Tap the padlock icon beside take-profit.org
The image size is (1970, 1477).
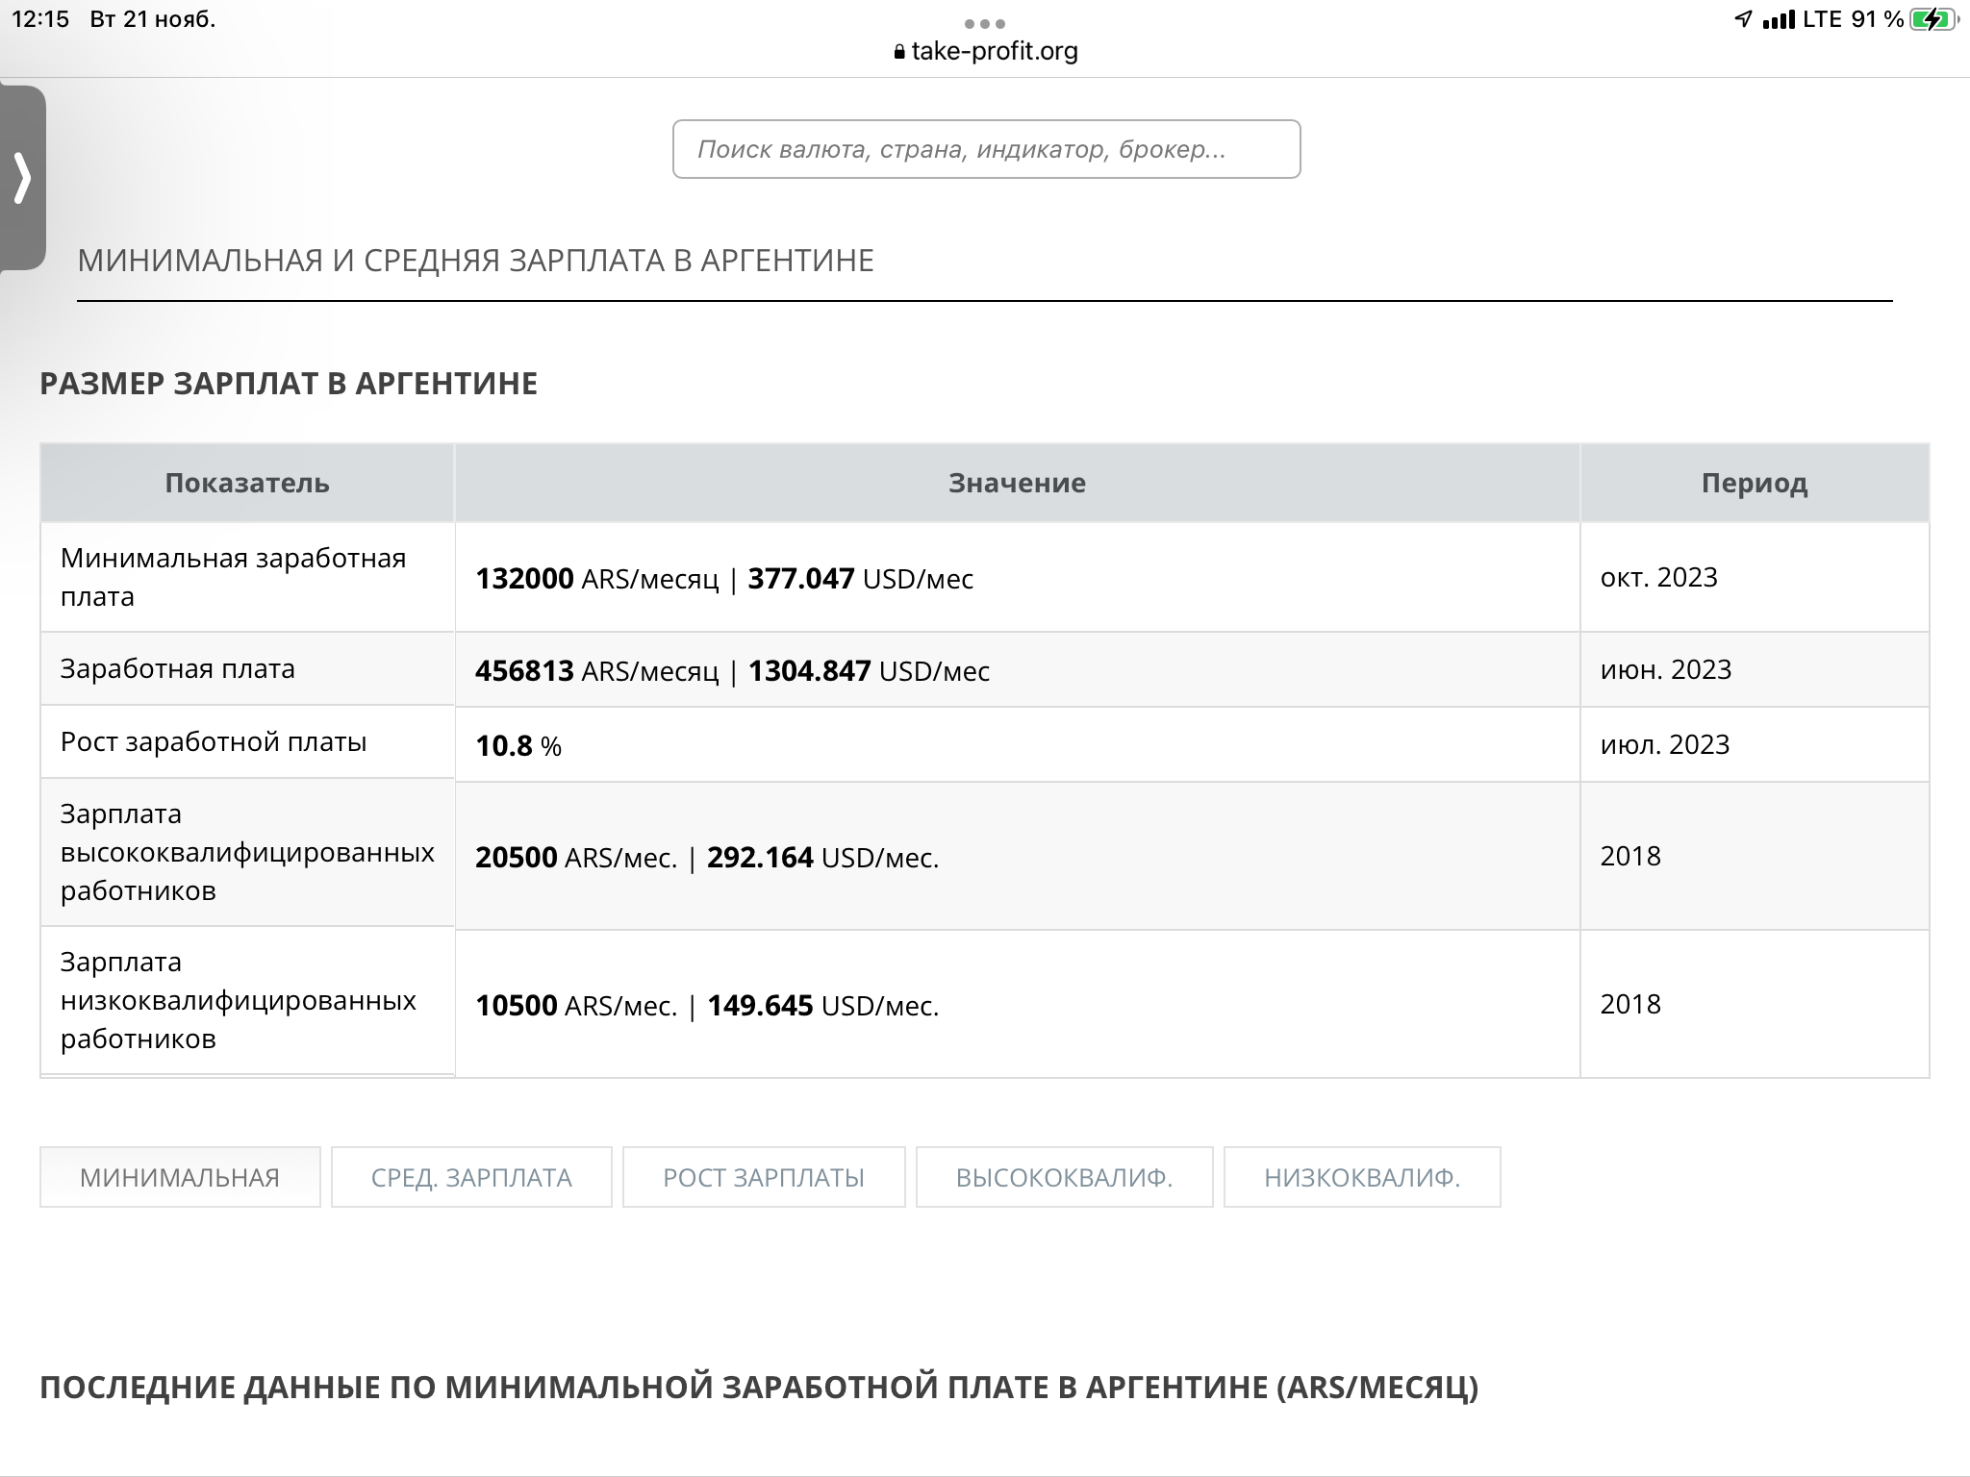(x=899, y=52)
